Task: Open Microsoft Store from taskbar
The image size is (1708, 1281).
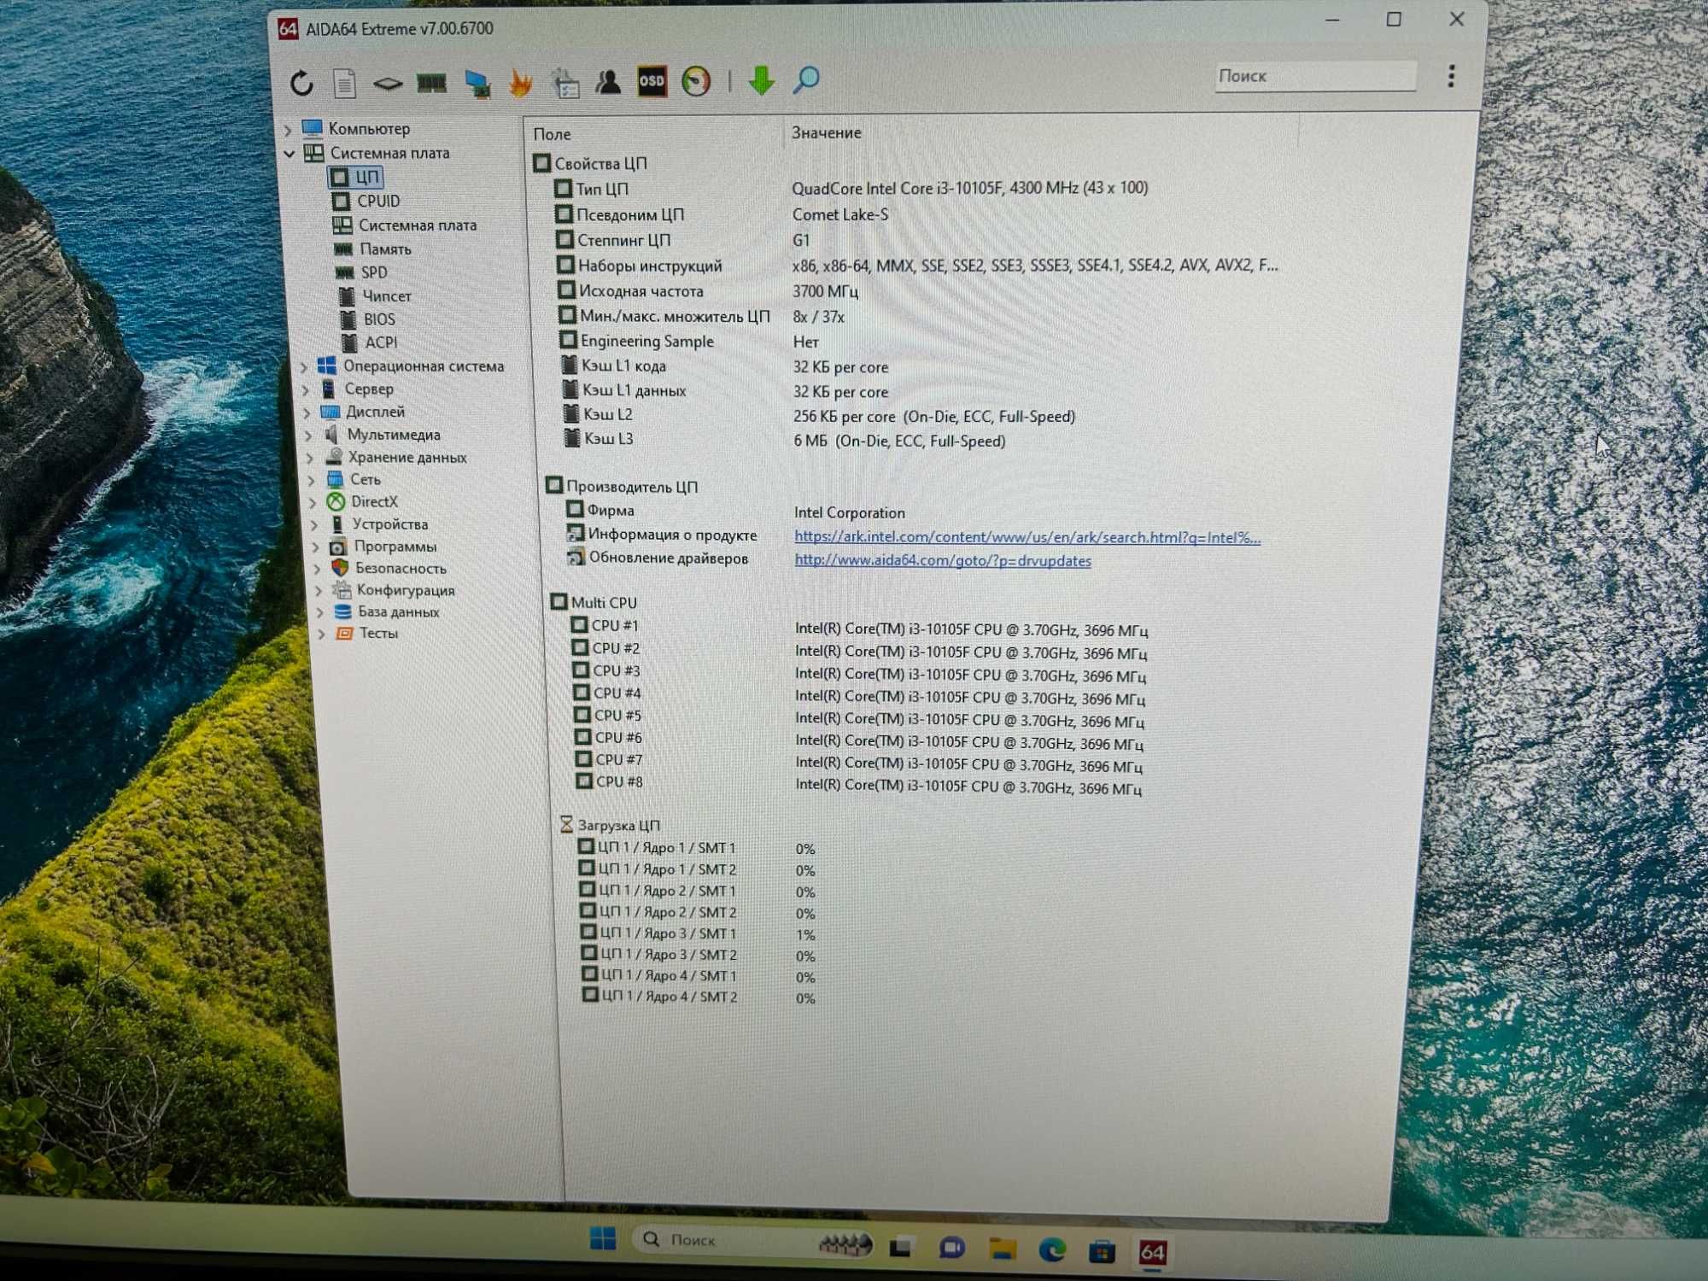Action: [1102, 1253]
